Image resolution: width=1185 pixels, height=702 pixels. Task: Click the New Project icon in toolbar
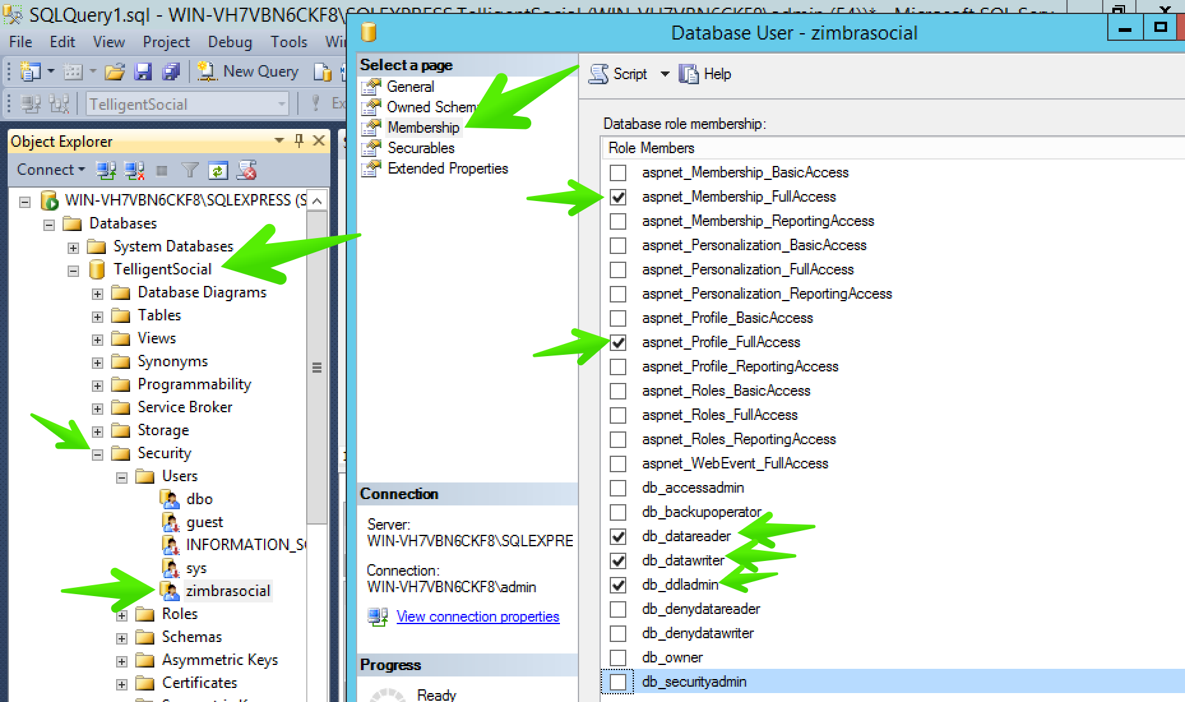pyautogui.click(x=30, y=71)
